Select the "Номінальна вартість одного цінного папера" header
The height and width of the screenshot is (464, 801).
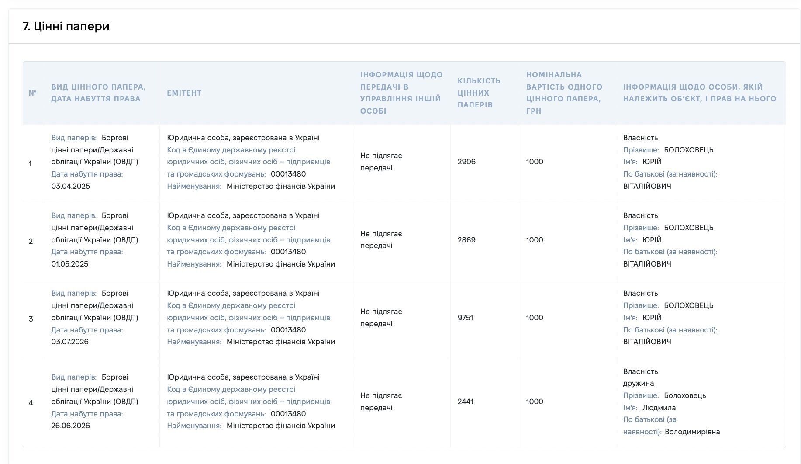tap(564, 93)
